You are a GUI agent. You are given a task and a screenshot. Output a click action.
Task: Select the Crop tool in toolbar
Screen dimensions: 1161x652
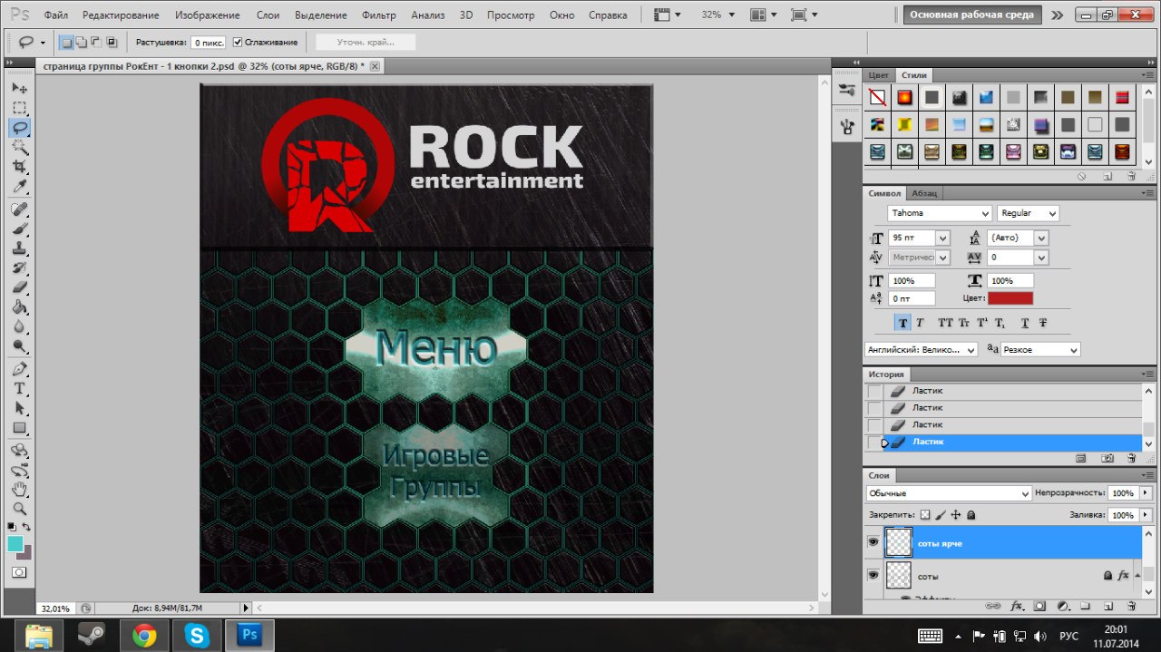19,167
